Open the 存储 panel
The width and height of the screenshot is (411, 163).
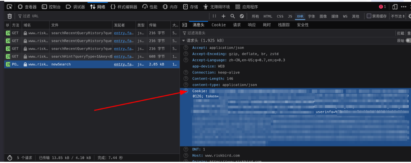point(191,7)
